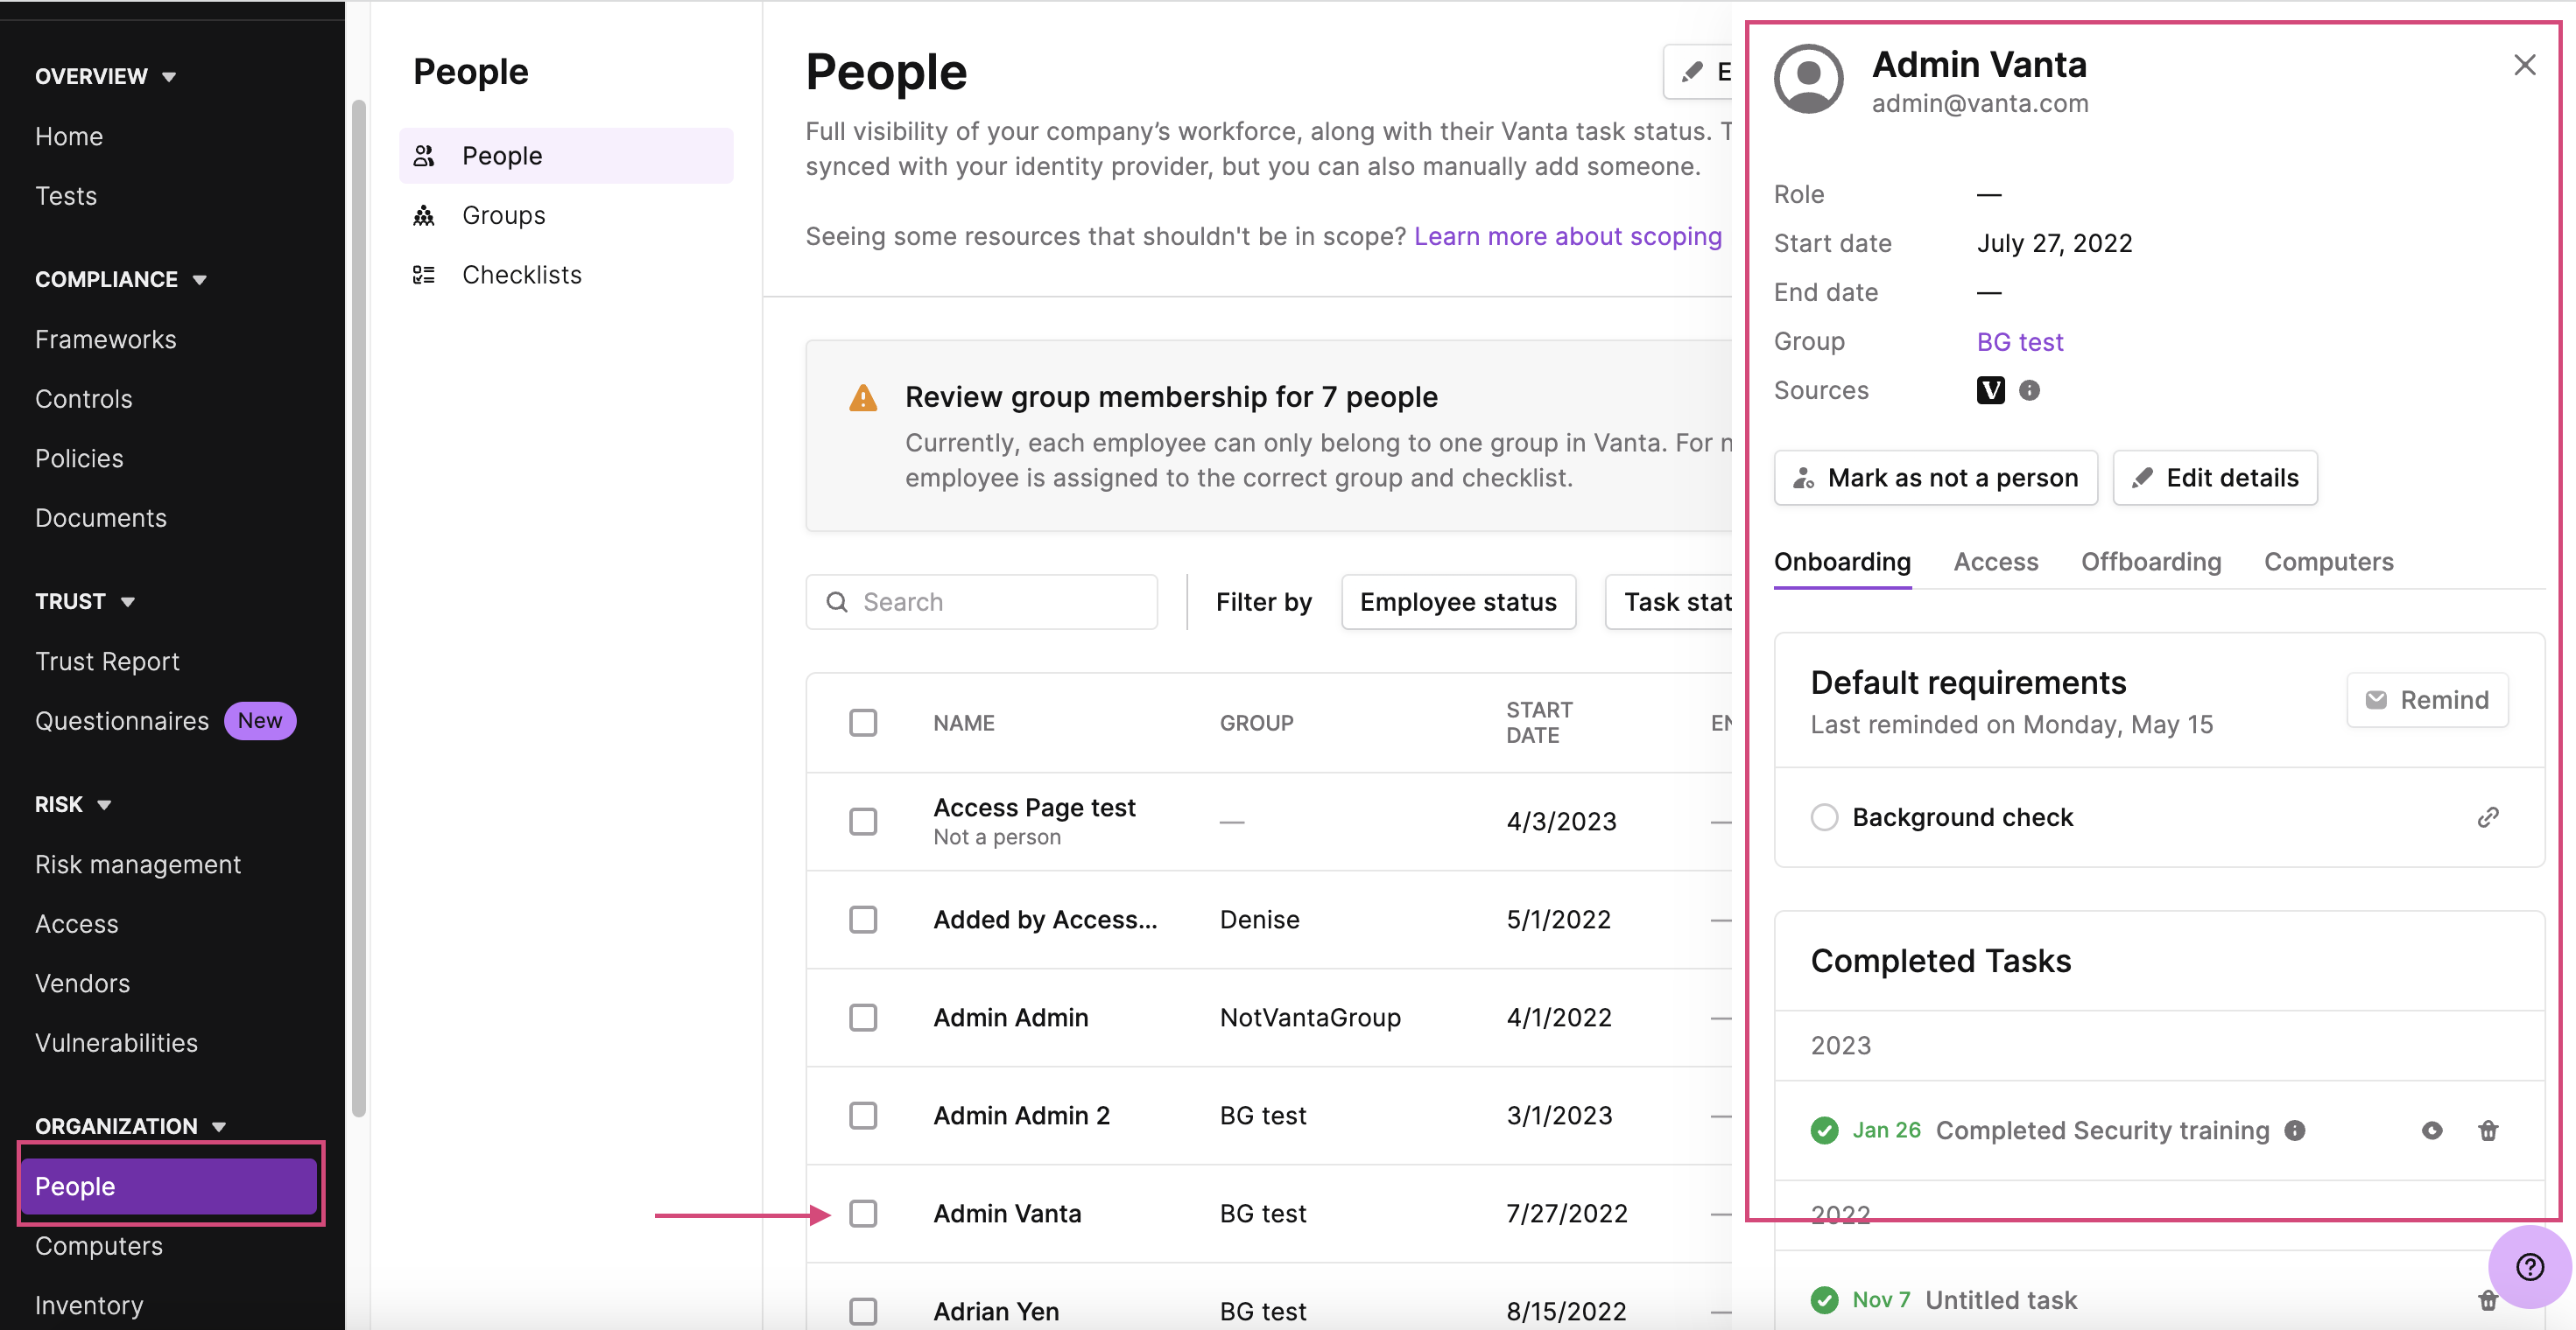Open Inventory in the sidebar
Image resolution: width=2576 pixels, height=1330 pixels.
coord(89,1305)
